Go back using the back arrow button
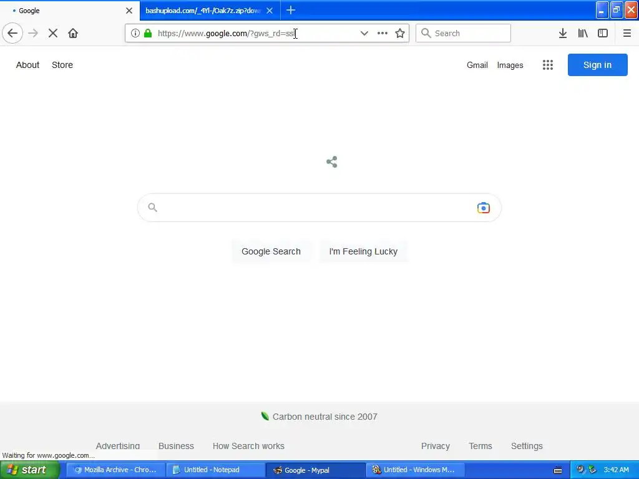Image resolution: width=639 pixels, height=479 pixels. coord(12,34)
